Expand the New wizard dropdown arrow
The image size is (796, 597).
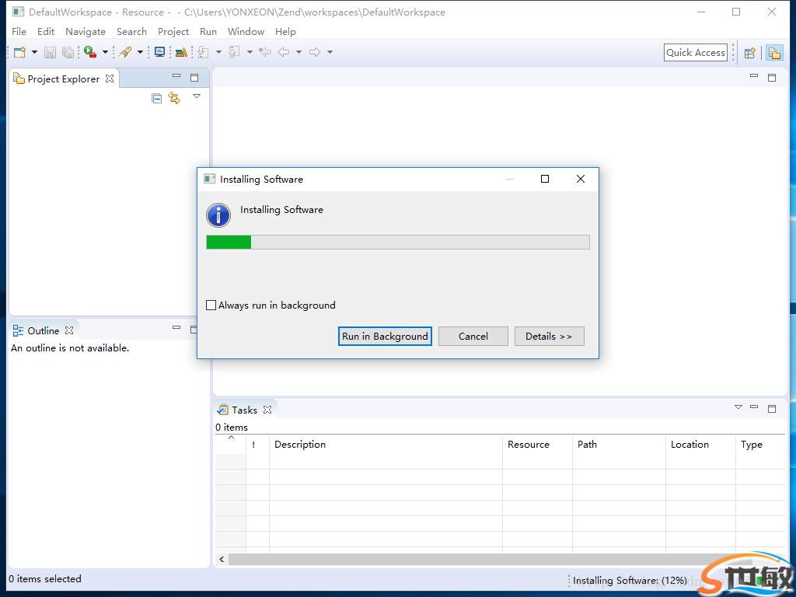34,52
